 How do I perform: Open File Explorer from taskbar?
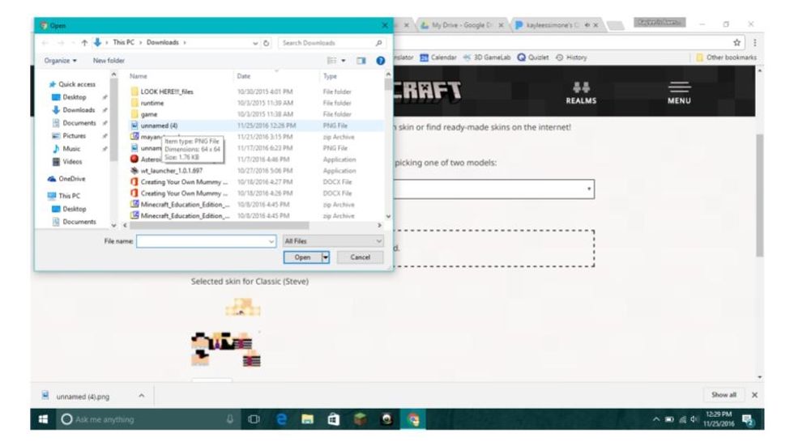pos(307,419)
